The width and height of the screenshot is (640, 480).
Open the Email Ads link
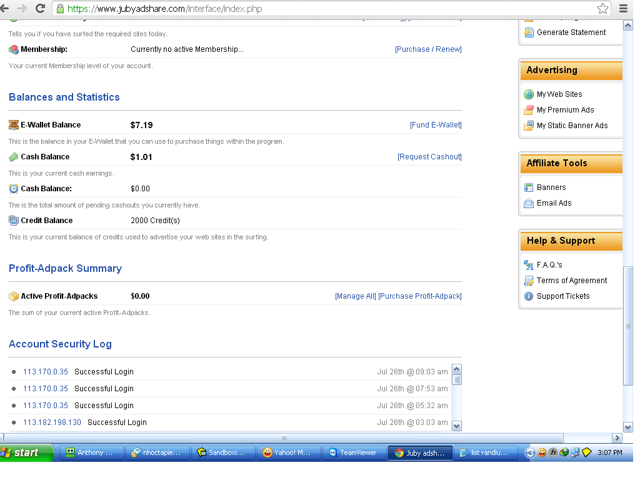554,203
